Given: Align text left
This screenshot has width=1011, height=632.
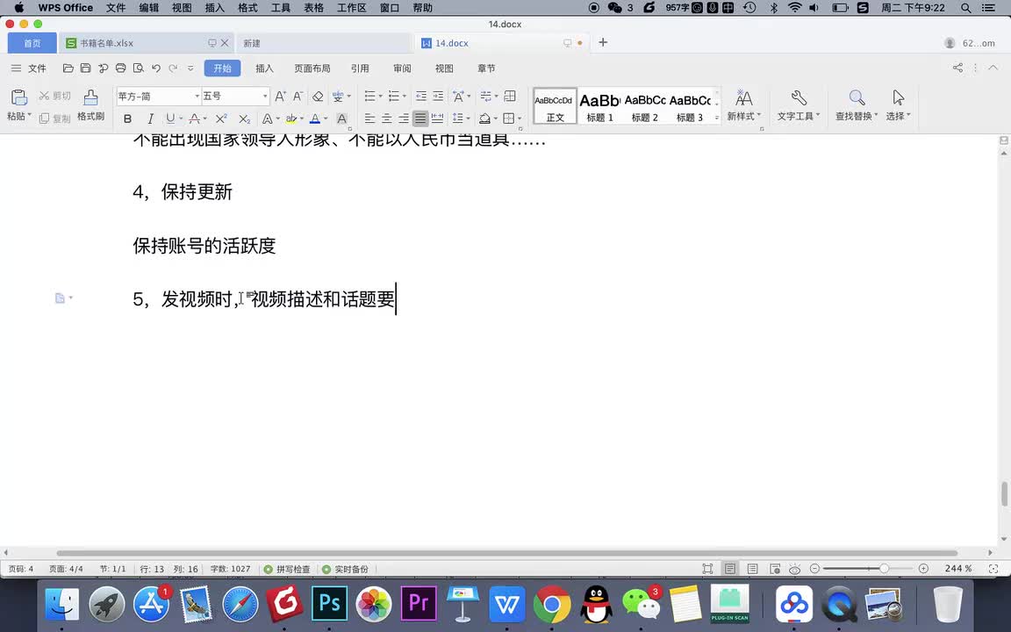Looking at the screenshot, I should pyautogui.click(x=369, y=118).
